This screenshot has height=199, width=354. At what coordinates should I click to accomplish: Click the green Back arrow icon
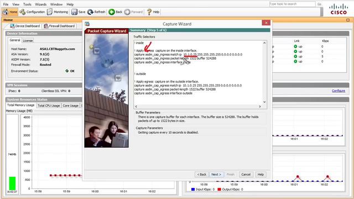pos(112,12)
